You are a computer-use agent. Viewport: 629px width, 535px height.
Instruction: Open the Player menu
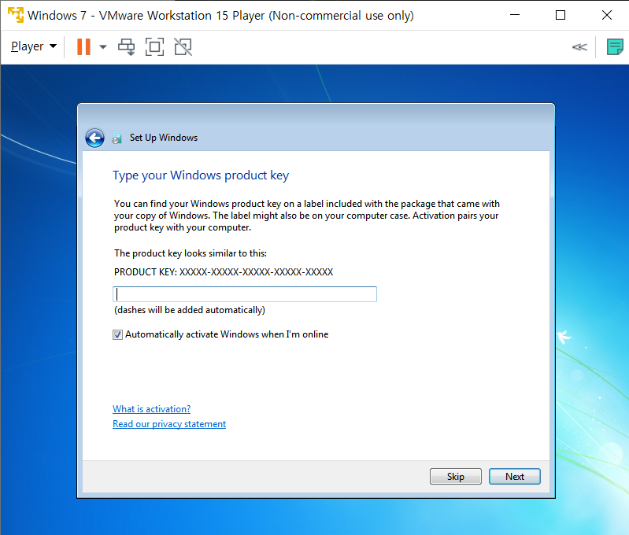click(34, 46)
